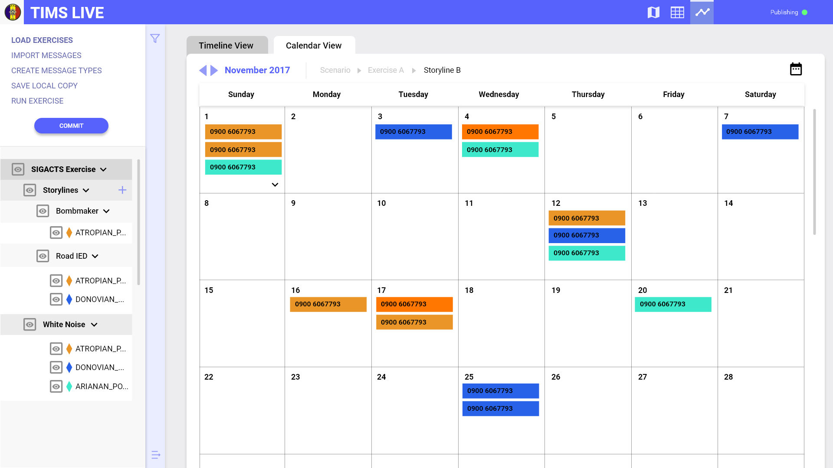Switch to Timeline View tab
Image resolution: width=833 pixels, height=468 pixels.
click(x=226, y=45)
